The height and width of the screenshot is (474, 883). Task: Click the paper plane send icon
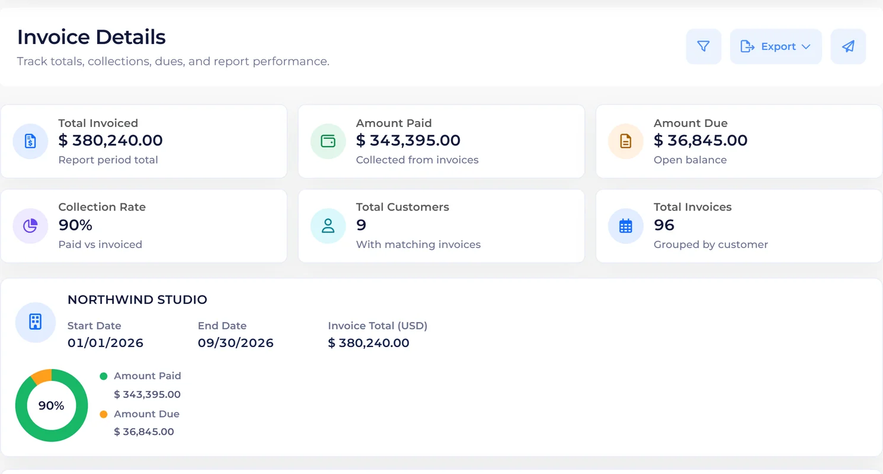(x=848, y=46)
